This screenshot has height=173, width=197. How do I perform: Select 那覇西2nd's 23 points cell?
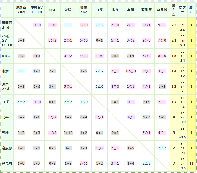(174, 25)
